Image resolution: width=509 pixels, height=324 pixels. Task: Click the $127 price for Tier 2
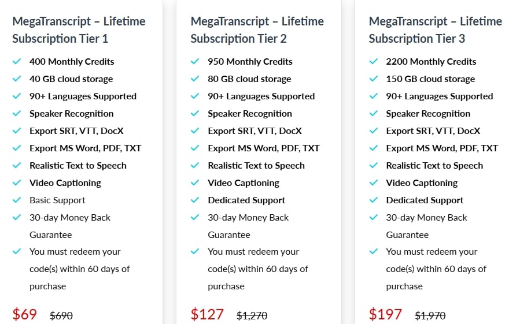coord(206,315)
